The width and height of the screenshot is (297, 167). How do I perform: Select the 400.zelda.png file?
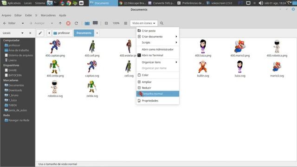point(55,68)
